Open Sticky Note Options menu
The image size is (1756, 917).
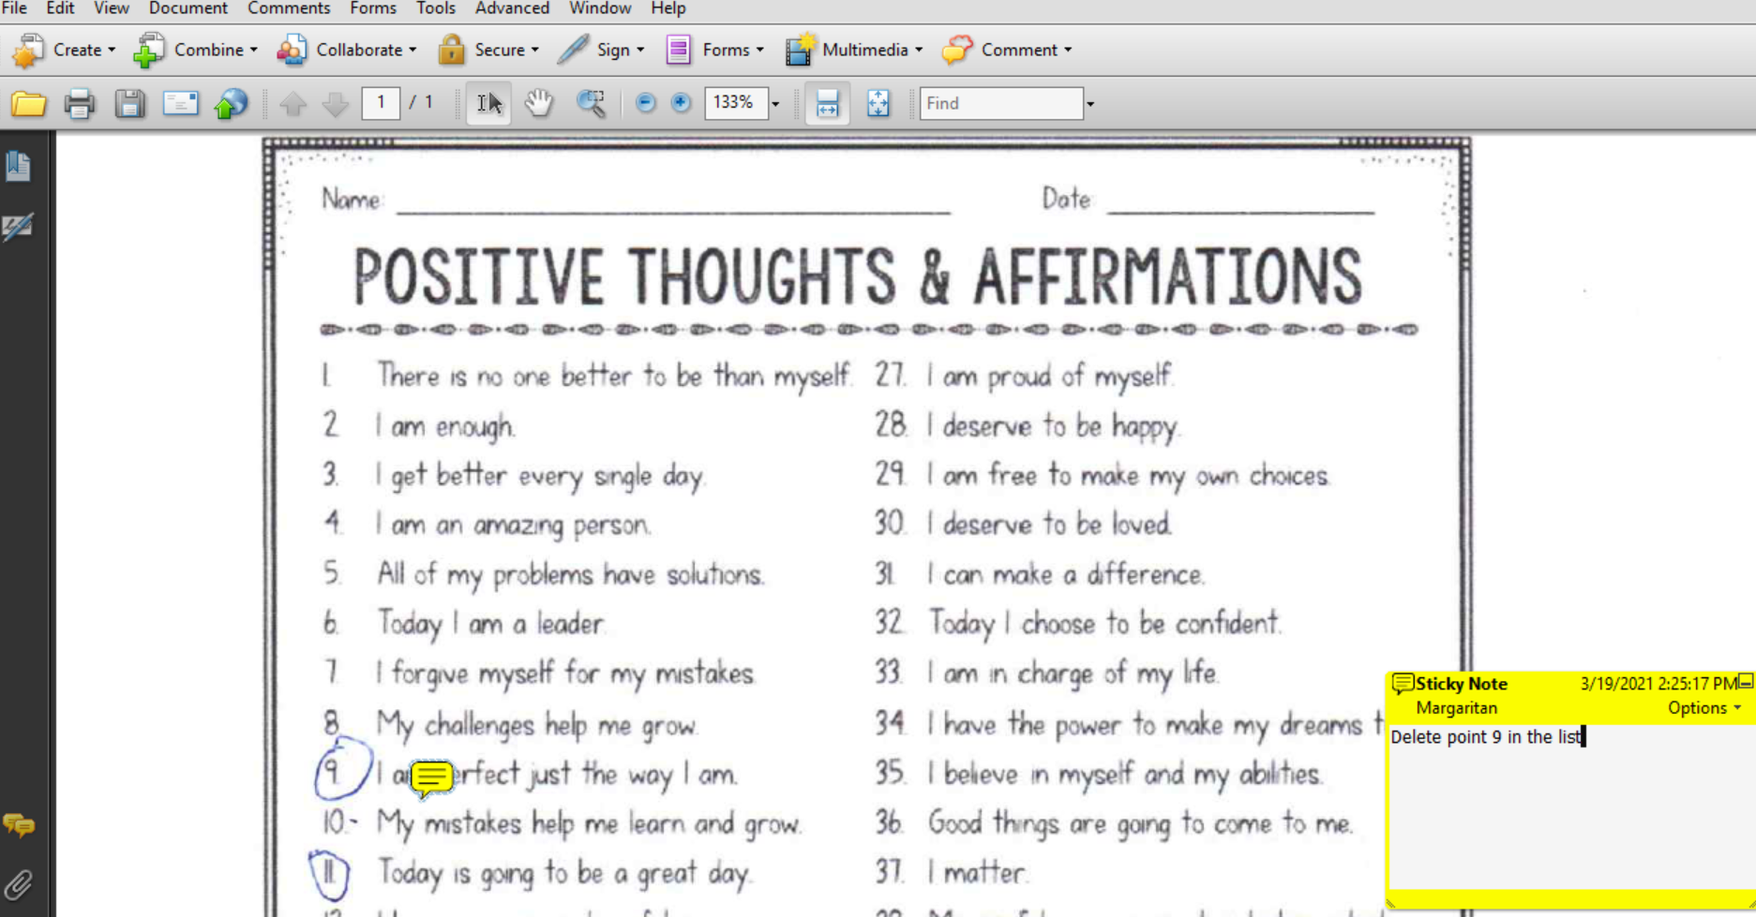click(1704, 708)
